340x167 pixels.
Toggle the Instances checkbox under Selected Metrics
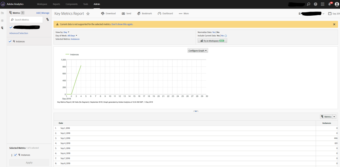point(15,155)
